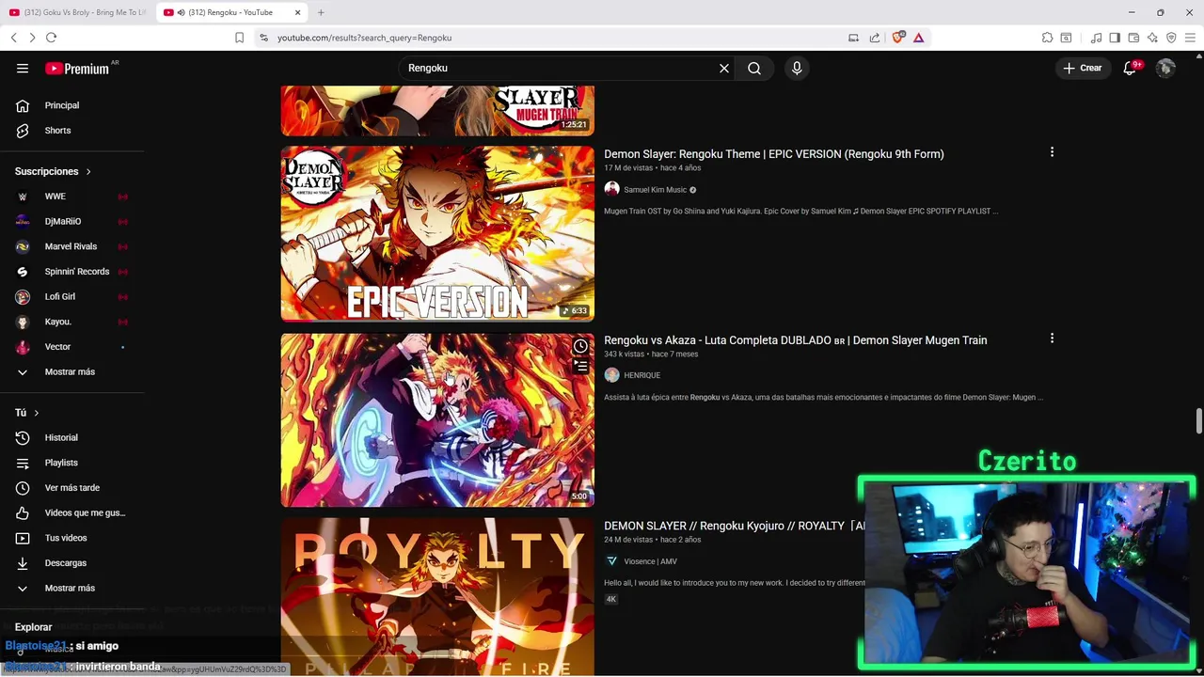This screenshot has height=677, width=1204.
Task: Close the Rengoku - YouTube tab
Action: tap(298, 12)
